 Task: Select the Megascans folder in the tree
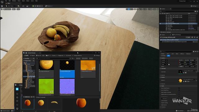[x=30, y=70]
